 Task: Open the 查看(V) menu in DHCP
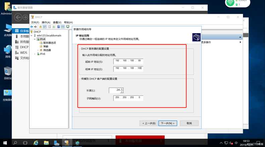[x=57, y=22]
